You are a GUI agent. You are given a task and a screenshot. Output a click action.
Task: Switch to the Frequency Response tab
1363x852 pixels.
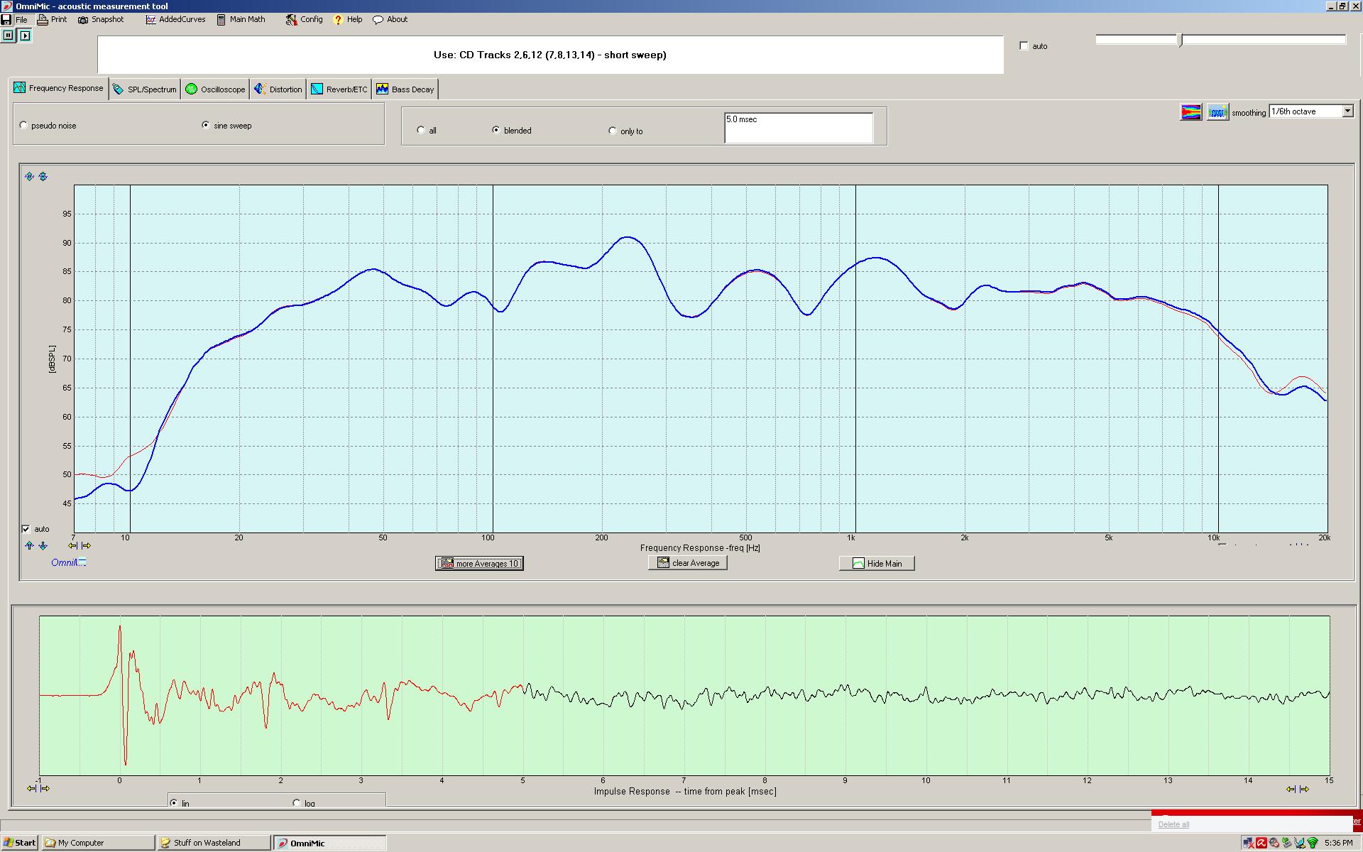coord(59,89)
